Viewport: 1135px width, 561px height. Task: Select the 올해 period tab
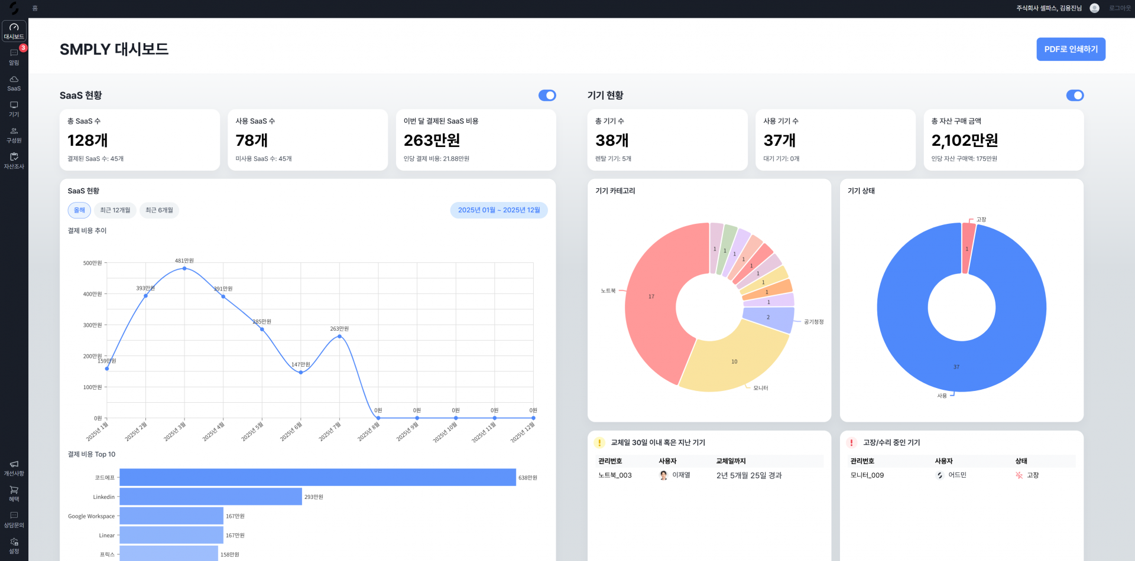point(79,210)
